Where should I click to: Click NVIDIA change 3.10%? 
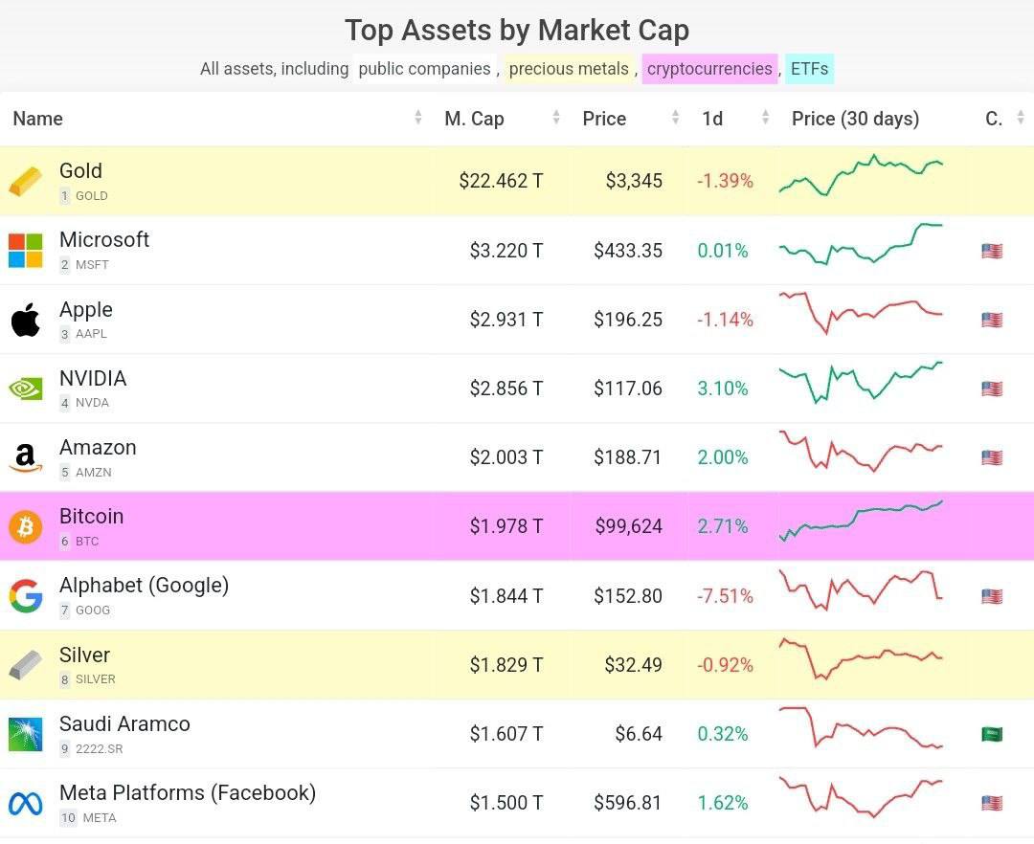click(x=723, y=389)
